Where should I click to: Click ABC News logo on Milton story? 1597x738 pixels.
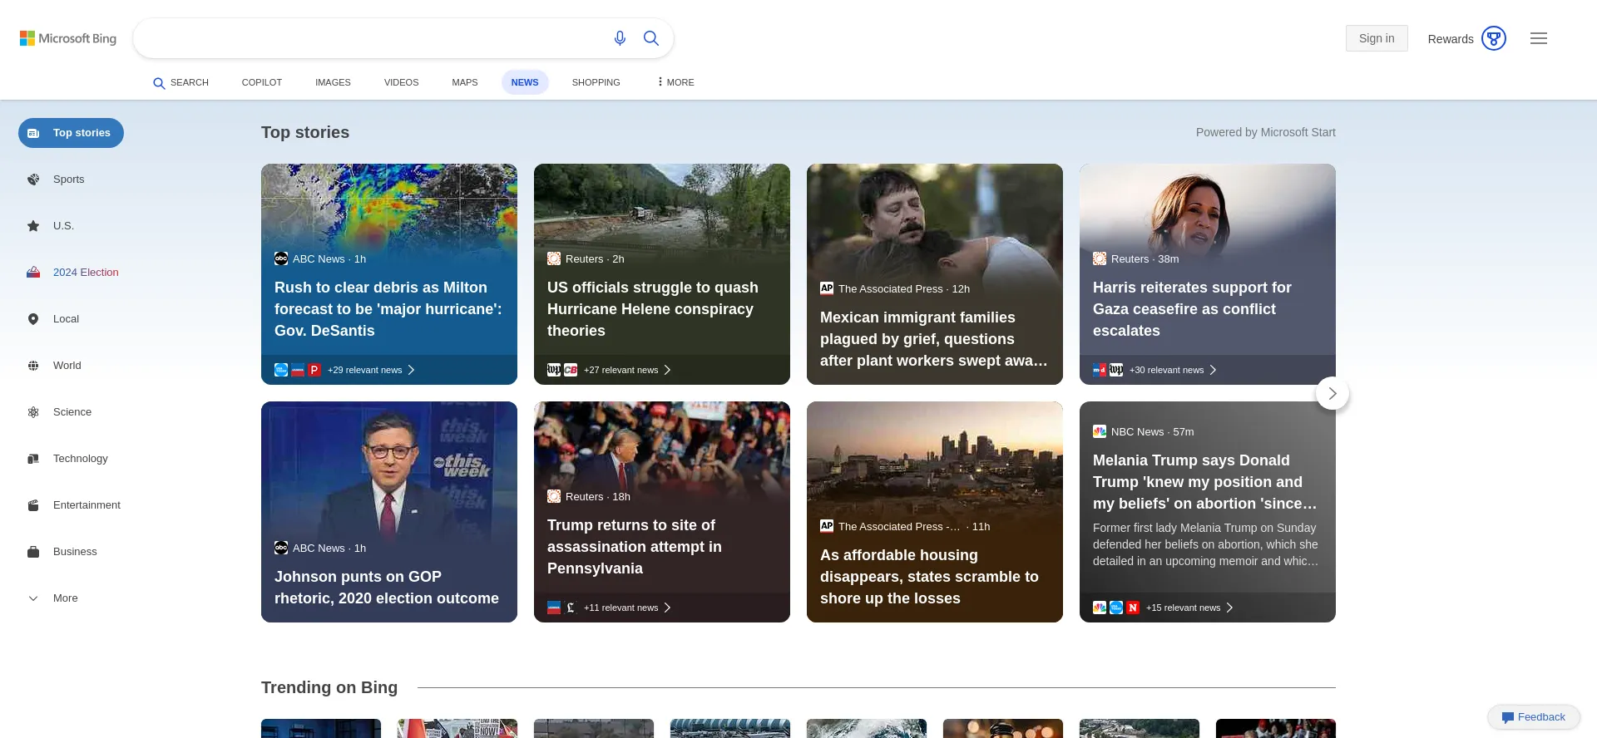[x=281, y=258]
